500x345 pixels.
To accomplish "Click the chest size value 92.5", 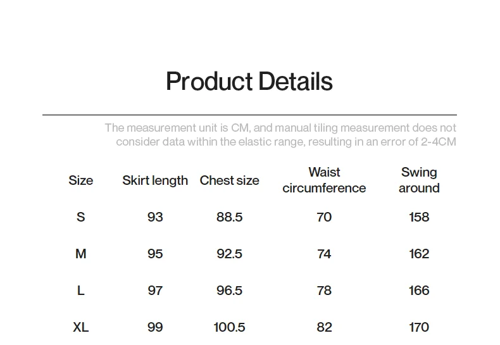I will [229, 254].
